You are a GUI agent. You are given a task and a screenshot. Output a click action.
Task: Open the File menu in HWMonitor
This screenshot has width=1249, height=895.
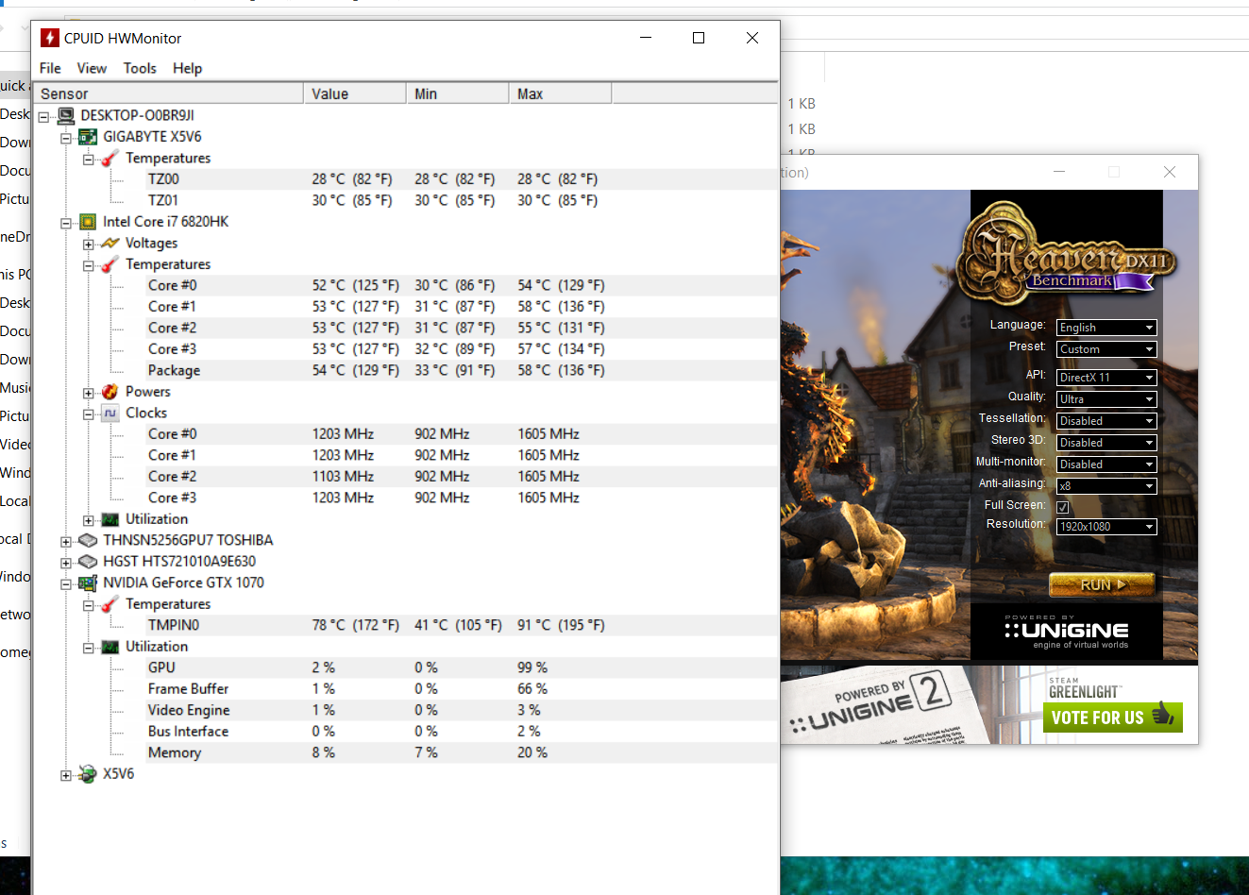click(x=50, y=68)
